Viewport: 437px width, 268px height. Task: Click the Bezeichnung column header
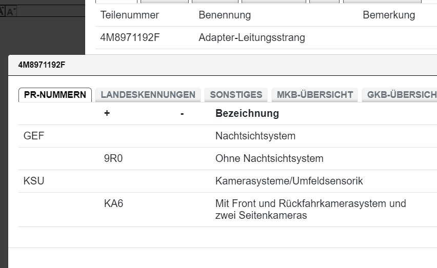[247, 114]
